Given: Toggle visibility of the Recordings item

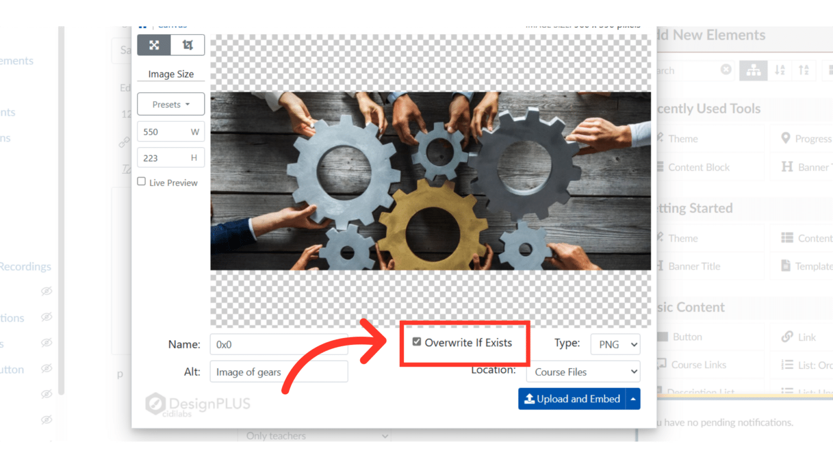Looking at the screenshot, I should point(47,291).
